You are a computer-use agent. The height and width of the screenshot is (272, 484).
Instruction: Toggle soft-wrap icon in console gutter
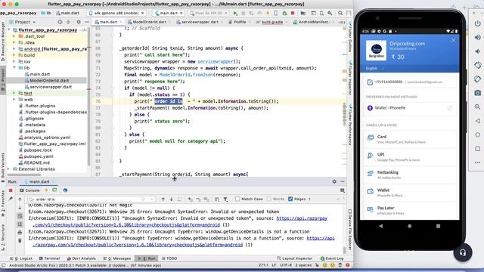20,216
